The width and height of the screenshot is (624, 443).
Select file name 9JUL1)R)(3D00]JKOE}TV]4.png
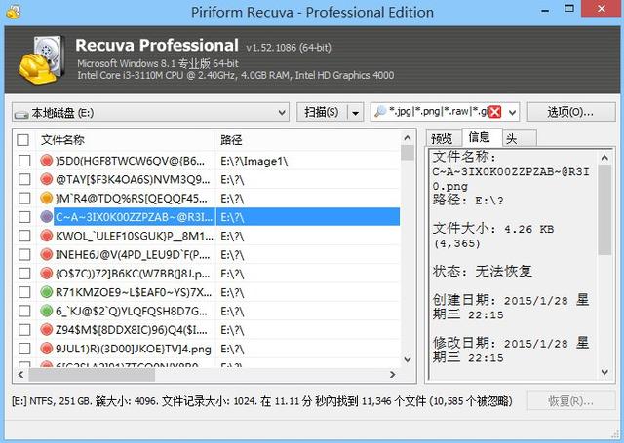tap(134, 349)
